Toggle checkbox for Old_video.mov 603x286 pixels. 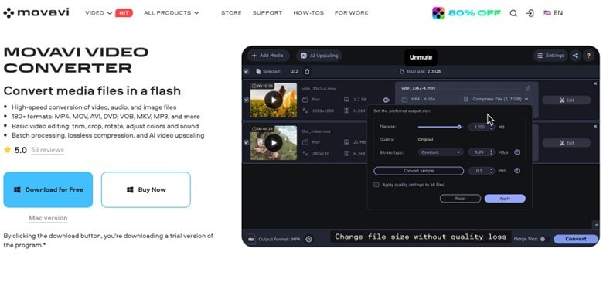tap(247, 143)
